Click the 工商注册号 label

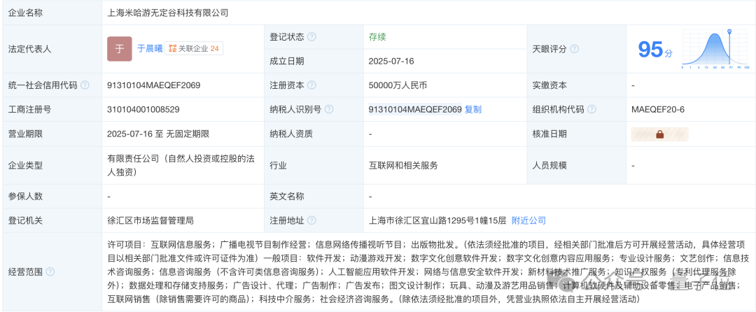pos(30,109)
